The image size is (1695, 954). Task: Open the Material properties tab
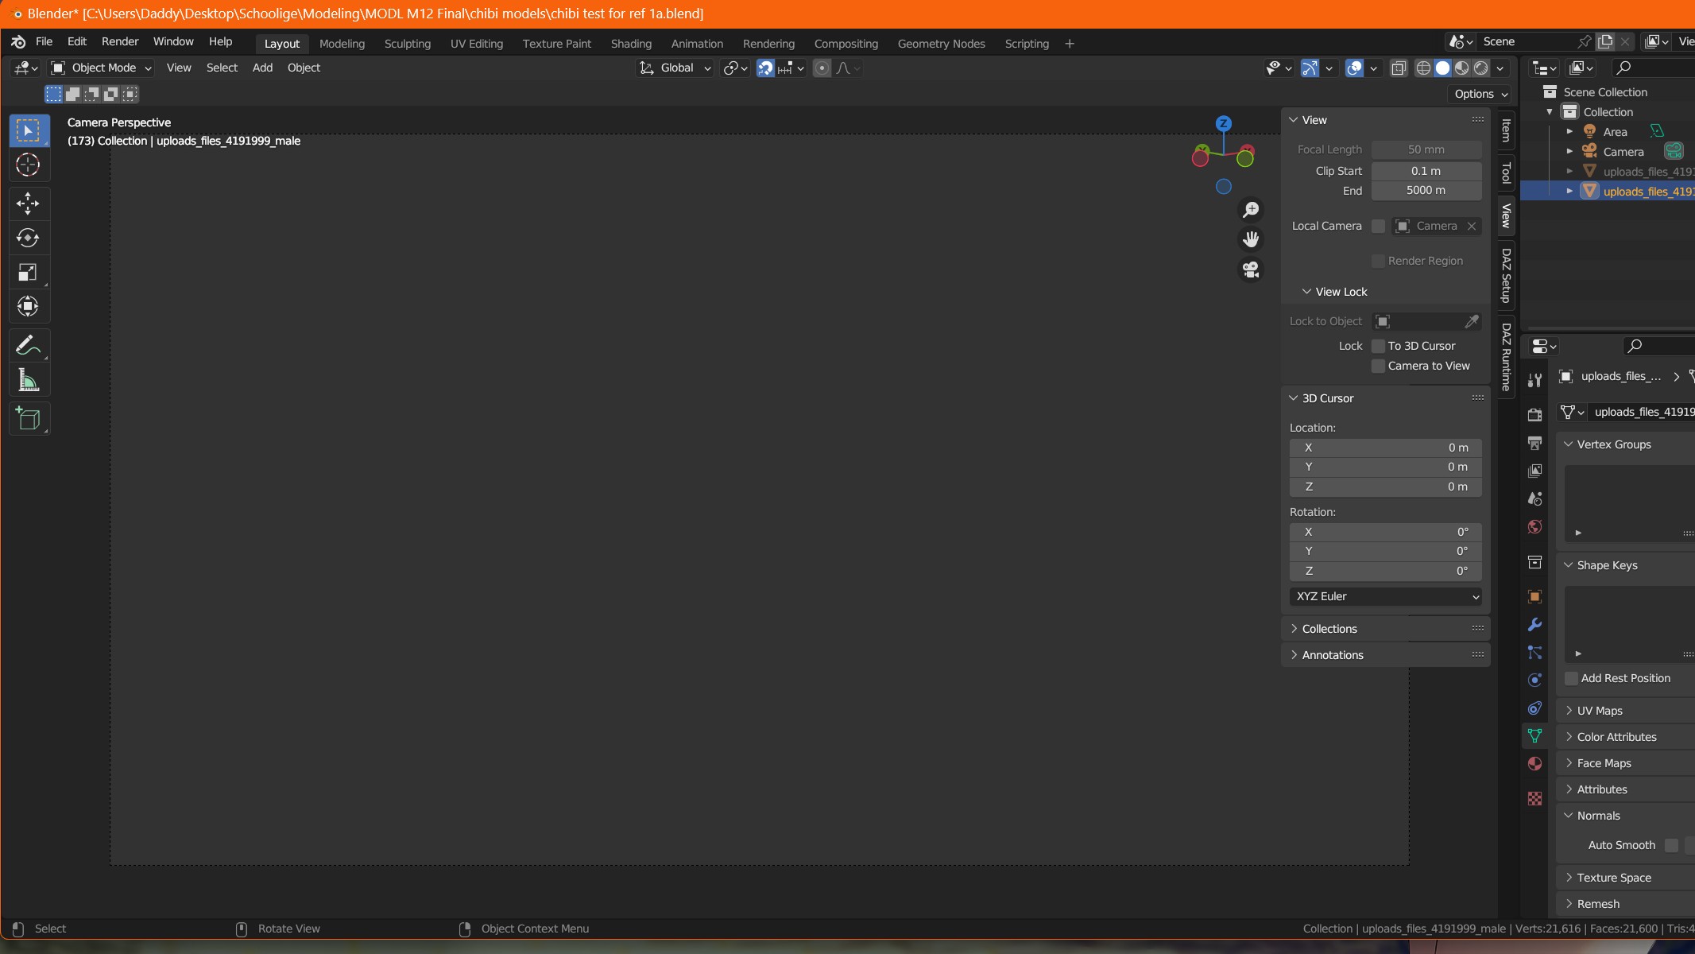coord(1534,764)
